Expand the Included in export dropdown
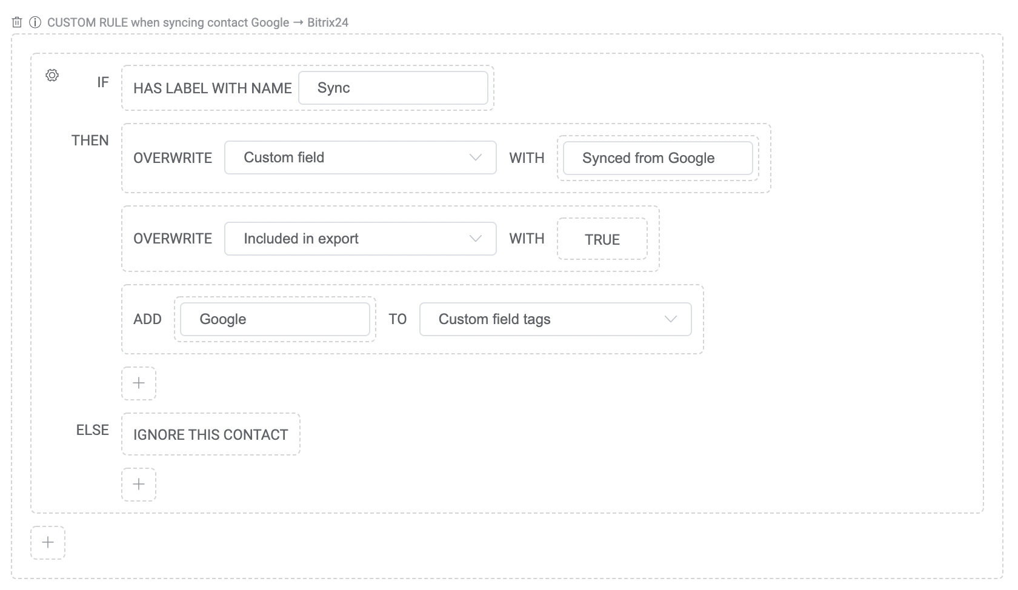Screen dimensions: 1018x590 pos(360,239)
